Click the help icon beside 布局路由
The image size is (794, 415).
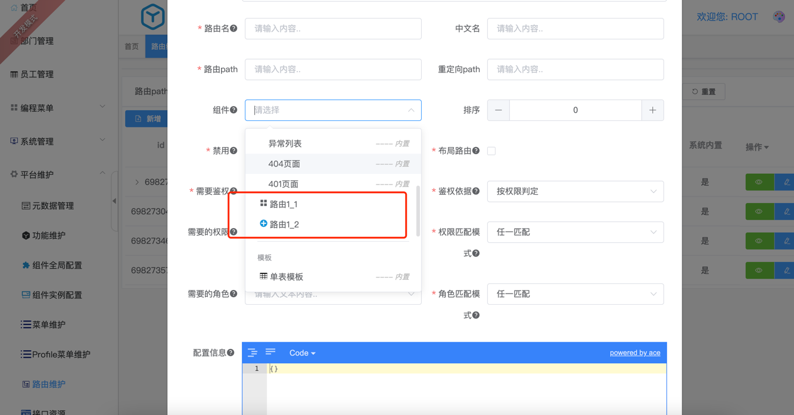[476, 151]
